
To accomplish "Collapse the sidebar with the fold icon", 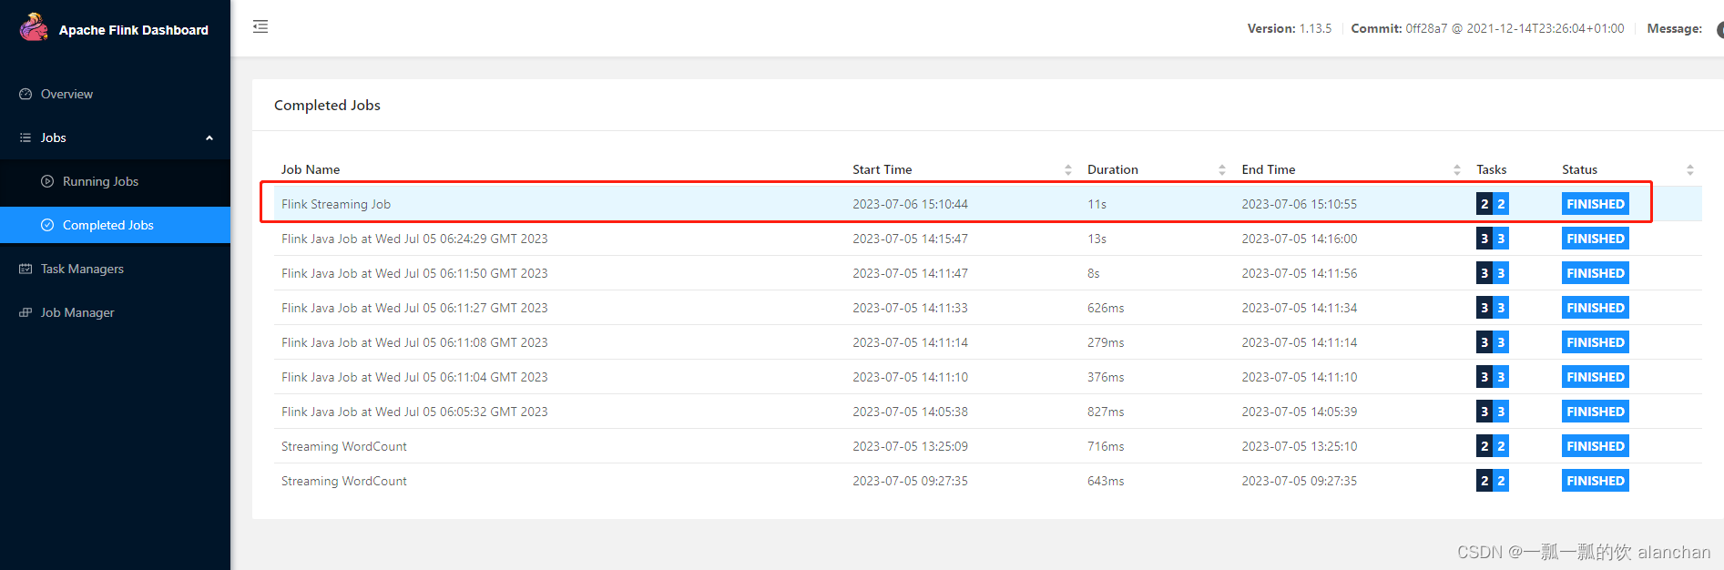I will click(260, 26).
